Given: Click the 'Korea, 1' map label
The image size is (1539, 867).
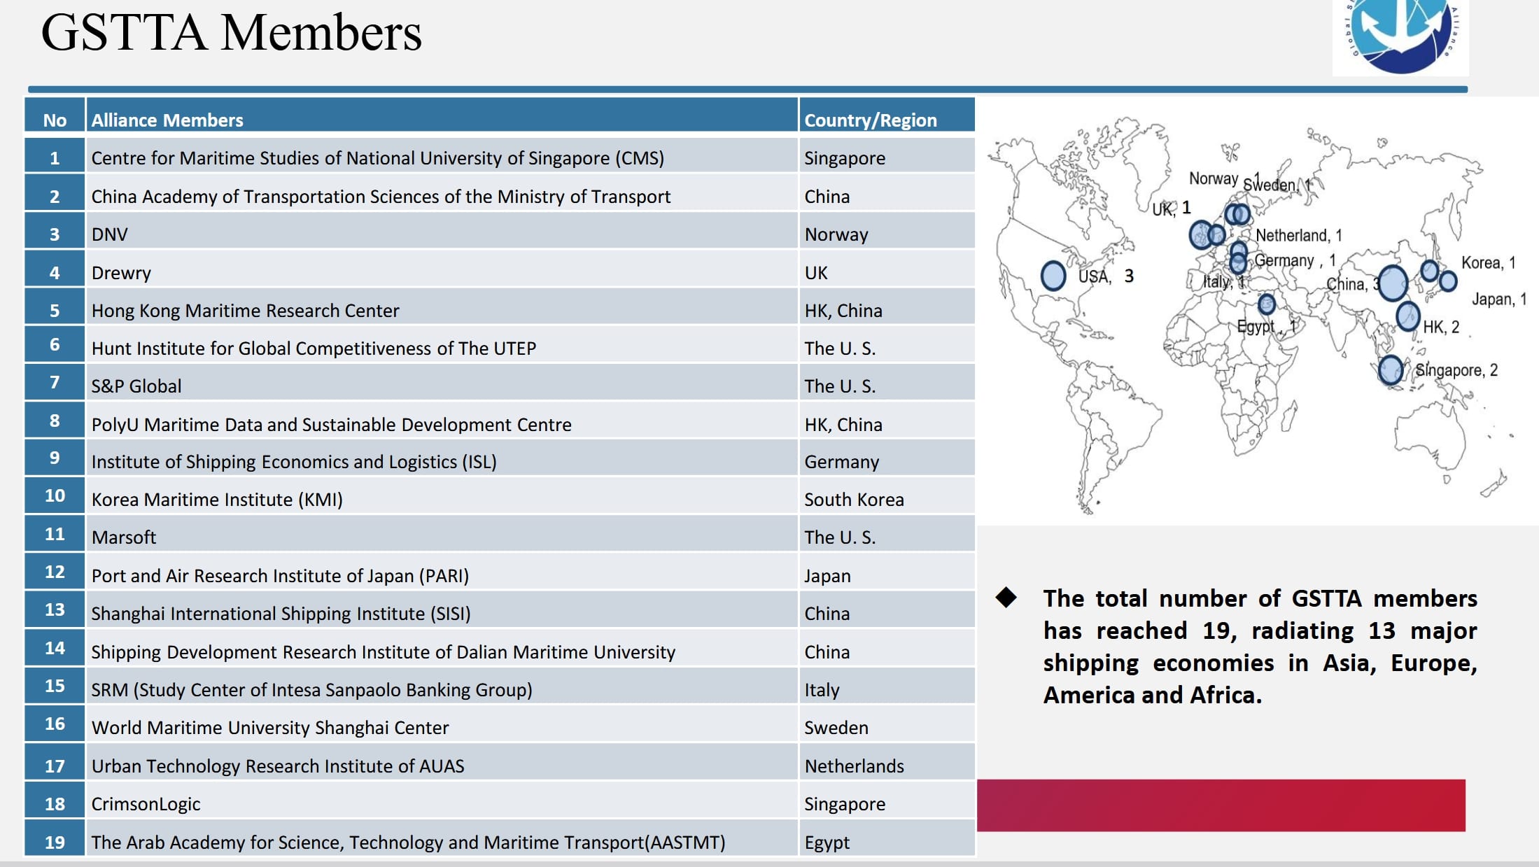Looking at the screenshot, I should (x=1488, y=263).
